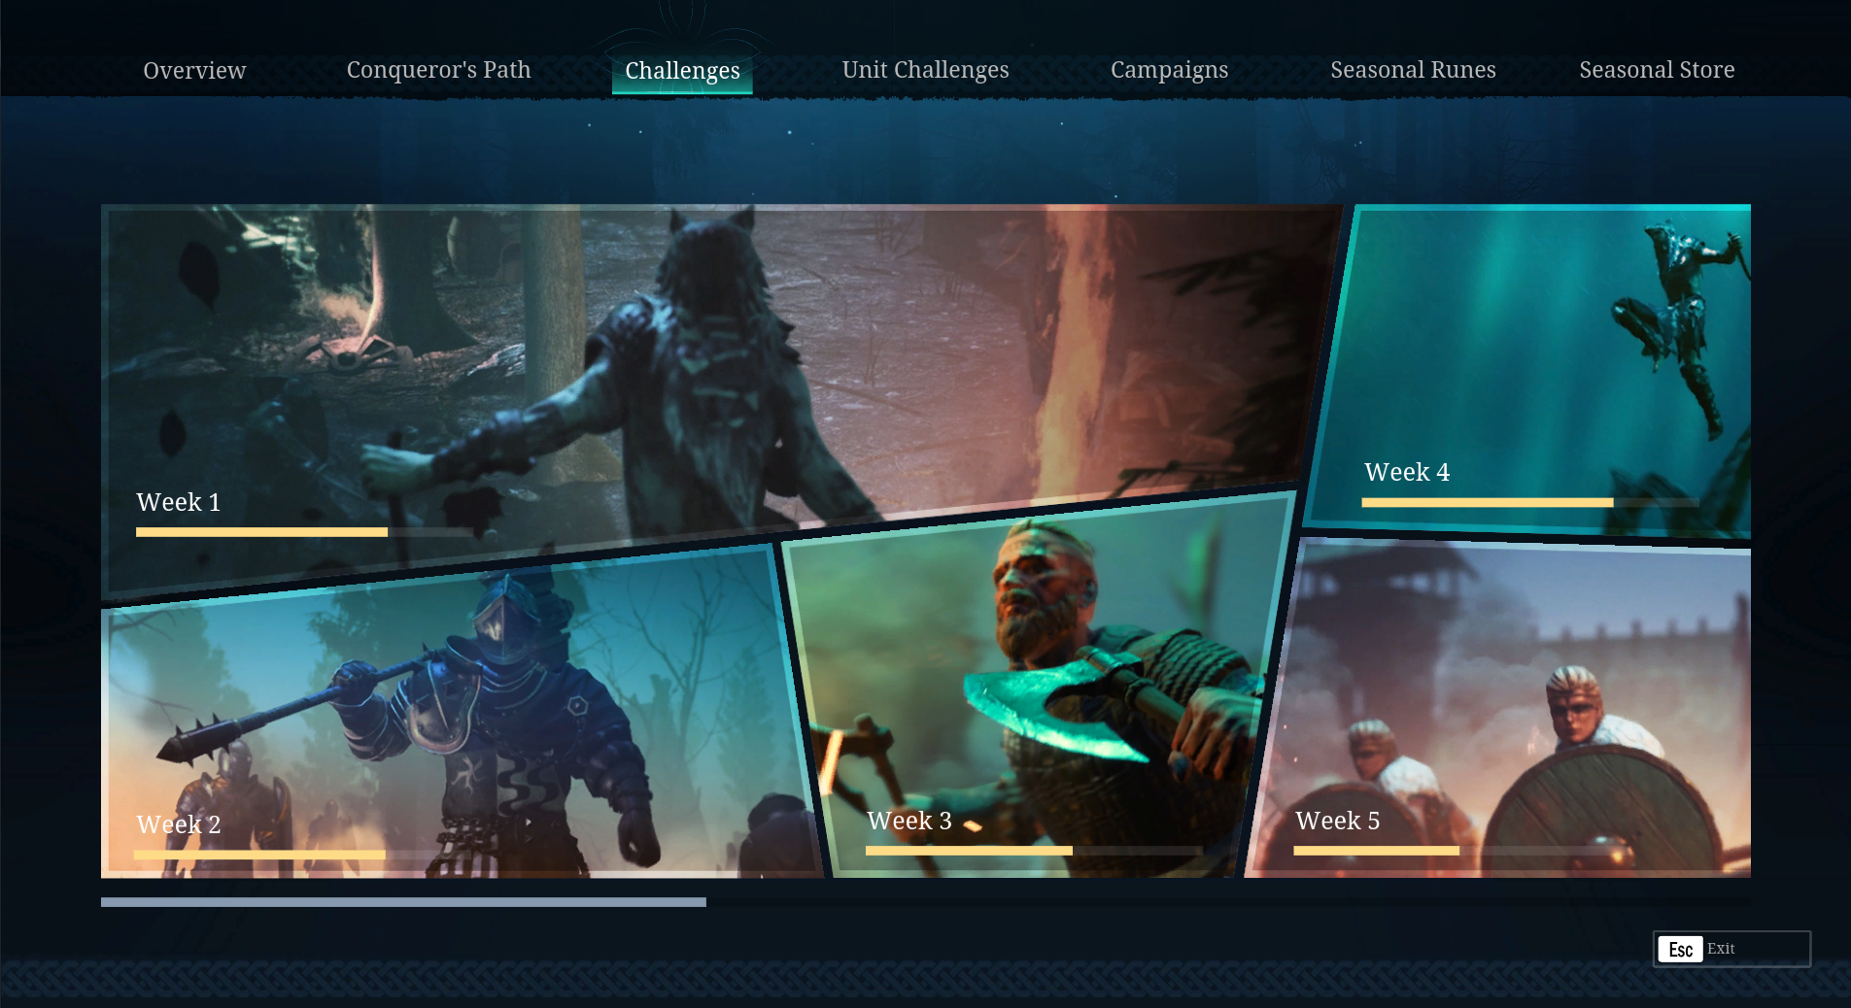Click the Esc Exit button
Image resolution: width=1851 pixels, height=1008 pixels.
click(x=1731, y=949)
